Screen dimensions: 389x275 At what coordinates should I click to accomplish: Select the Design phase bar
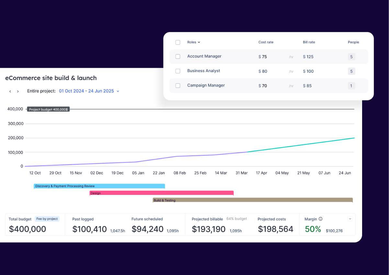click(161, 193)
